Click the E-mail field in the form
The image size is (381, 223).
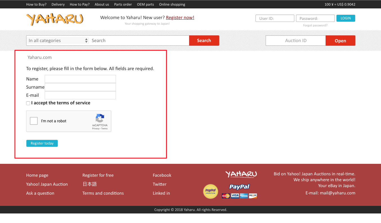click(80, 95)
